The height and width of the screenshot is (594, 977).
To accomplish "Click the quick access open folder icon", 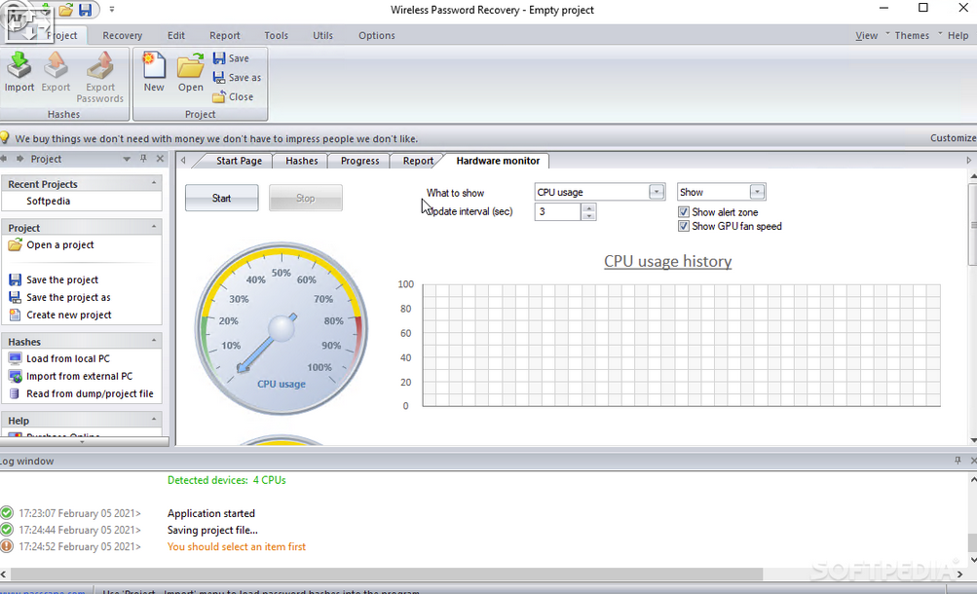I will (66, 10).
